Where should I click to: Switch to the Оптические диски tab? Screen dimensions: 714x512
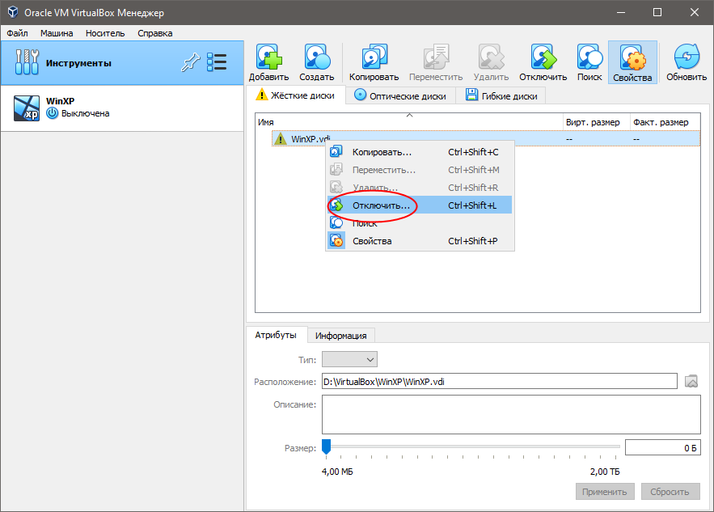coord(401,95)
